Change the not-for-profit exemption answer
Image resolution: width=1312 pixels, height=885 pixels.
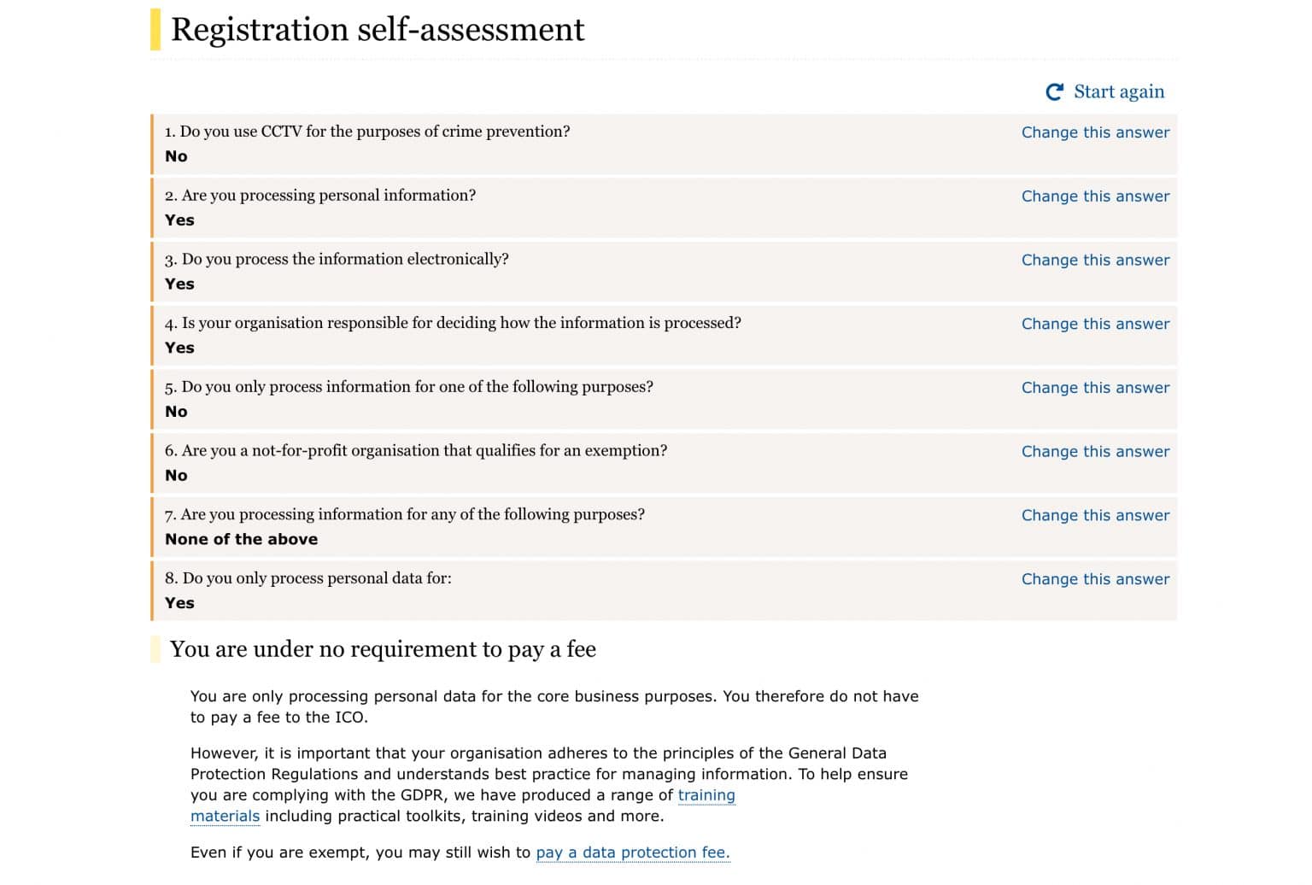click(x=1096, y=451)
